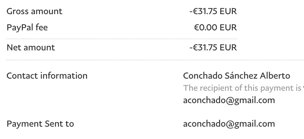Click EUR in the Net amount row

point(228,47)
